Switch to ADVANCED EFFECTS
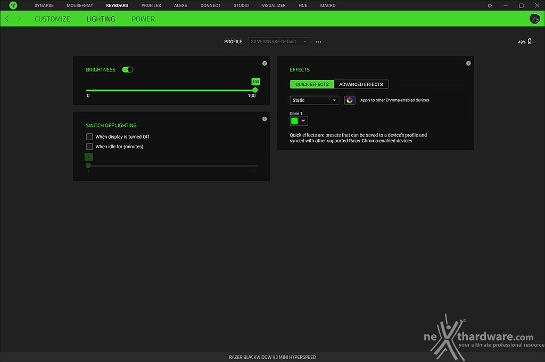The height and width of the screenshot is (362, 545). [x=361, y=84]
